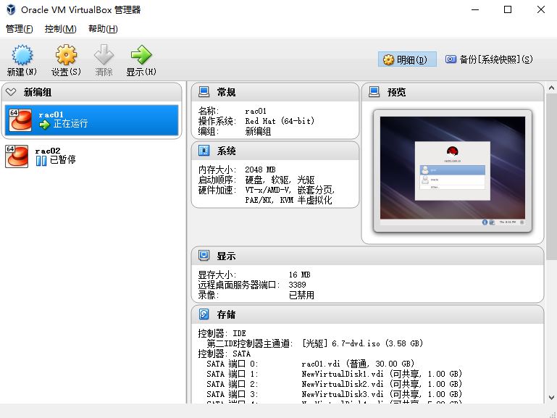
Task: Close the VirtualBox Manager window
Action: click(541, 9)
